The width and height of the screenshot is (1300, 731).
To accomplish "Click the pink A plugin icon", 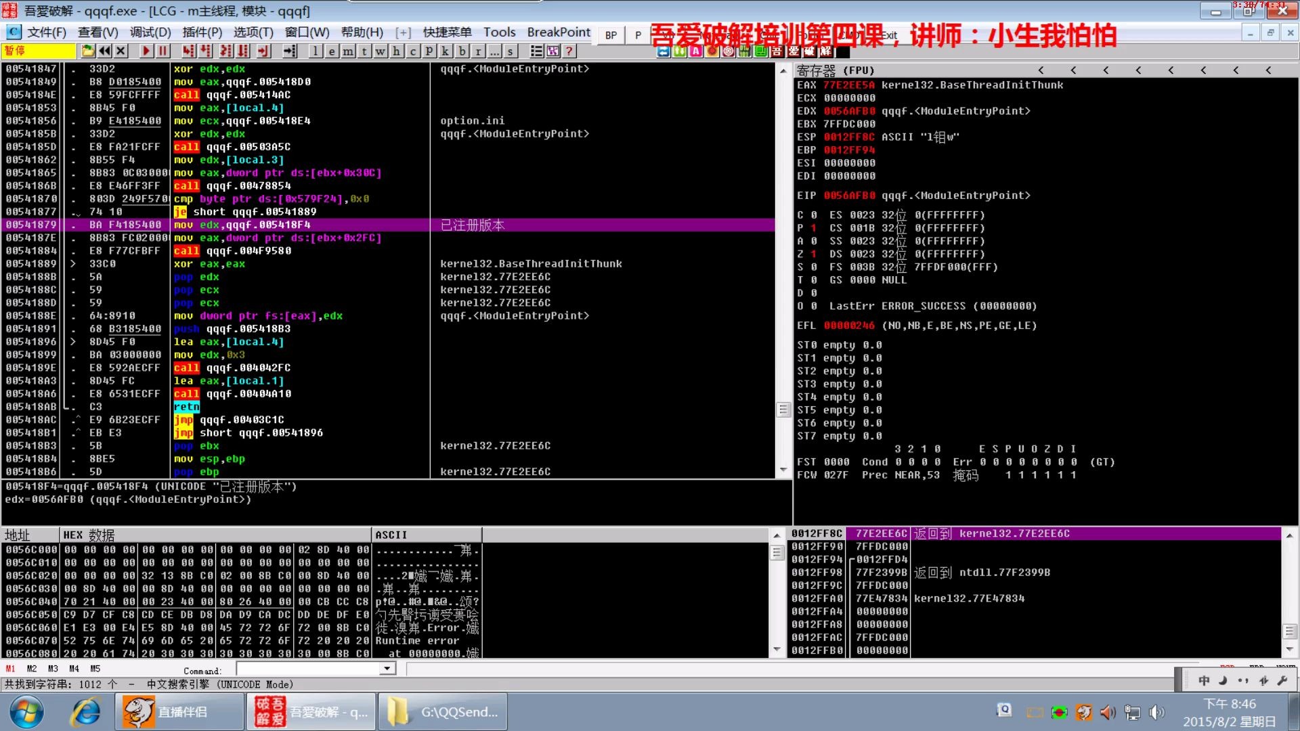I will coord(695,51).
